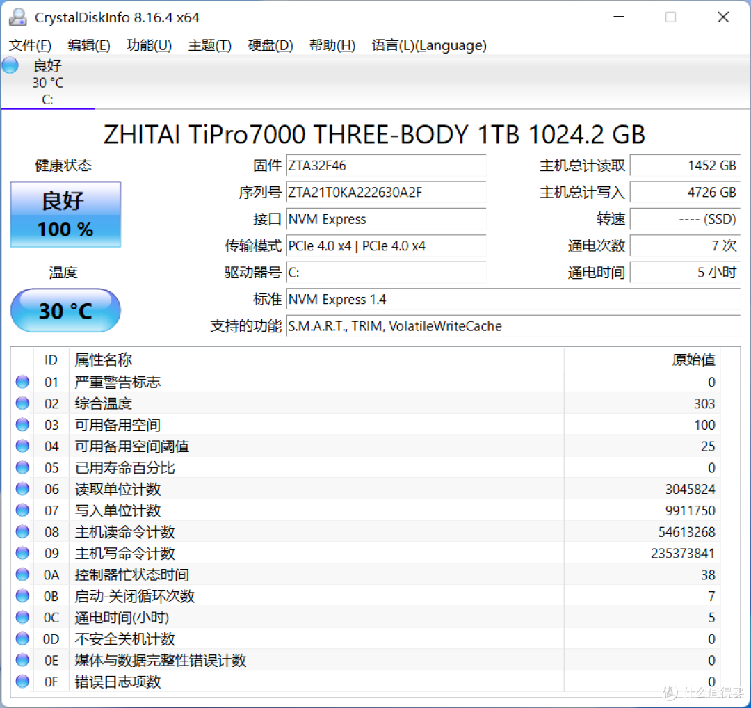Select the 已用寿命百分比 attribute name

tap(124, 468)
